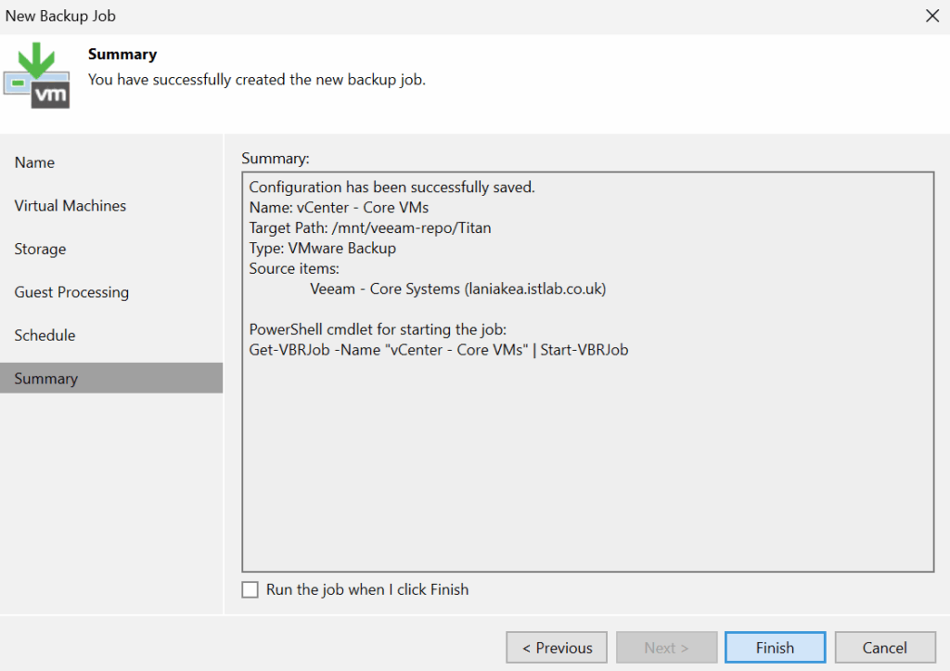
Task: Click the Type: VMware Backup line
Action: [322, 248]
